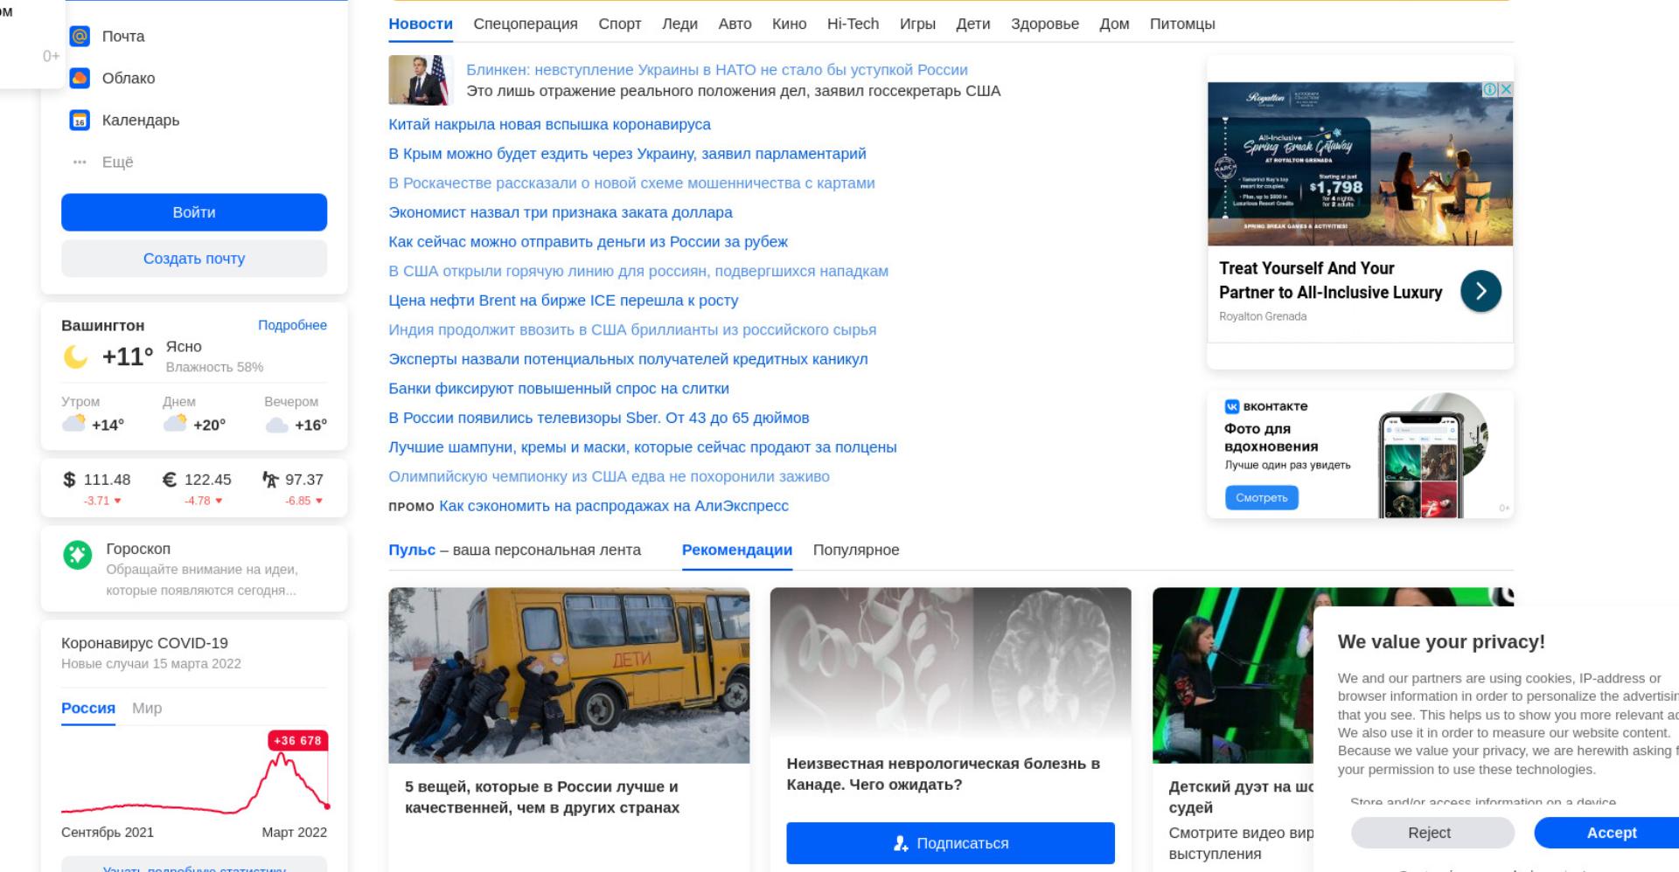Click the oil pump rate icon

270,479
